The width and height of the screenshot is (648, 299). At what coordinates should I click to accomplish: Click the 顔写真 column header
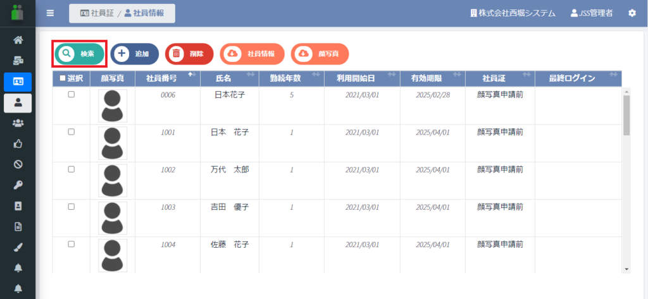click(x=113, y=79)
